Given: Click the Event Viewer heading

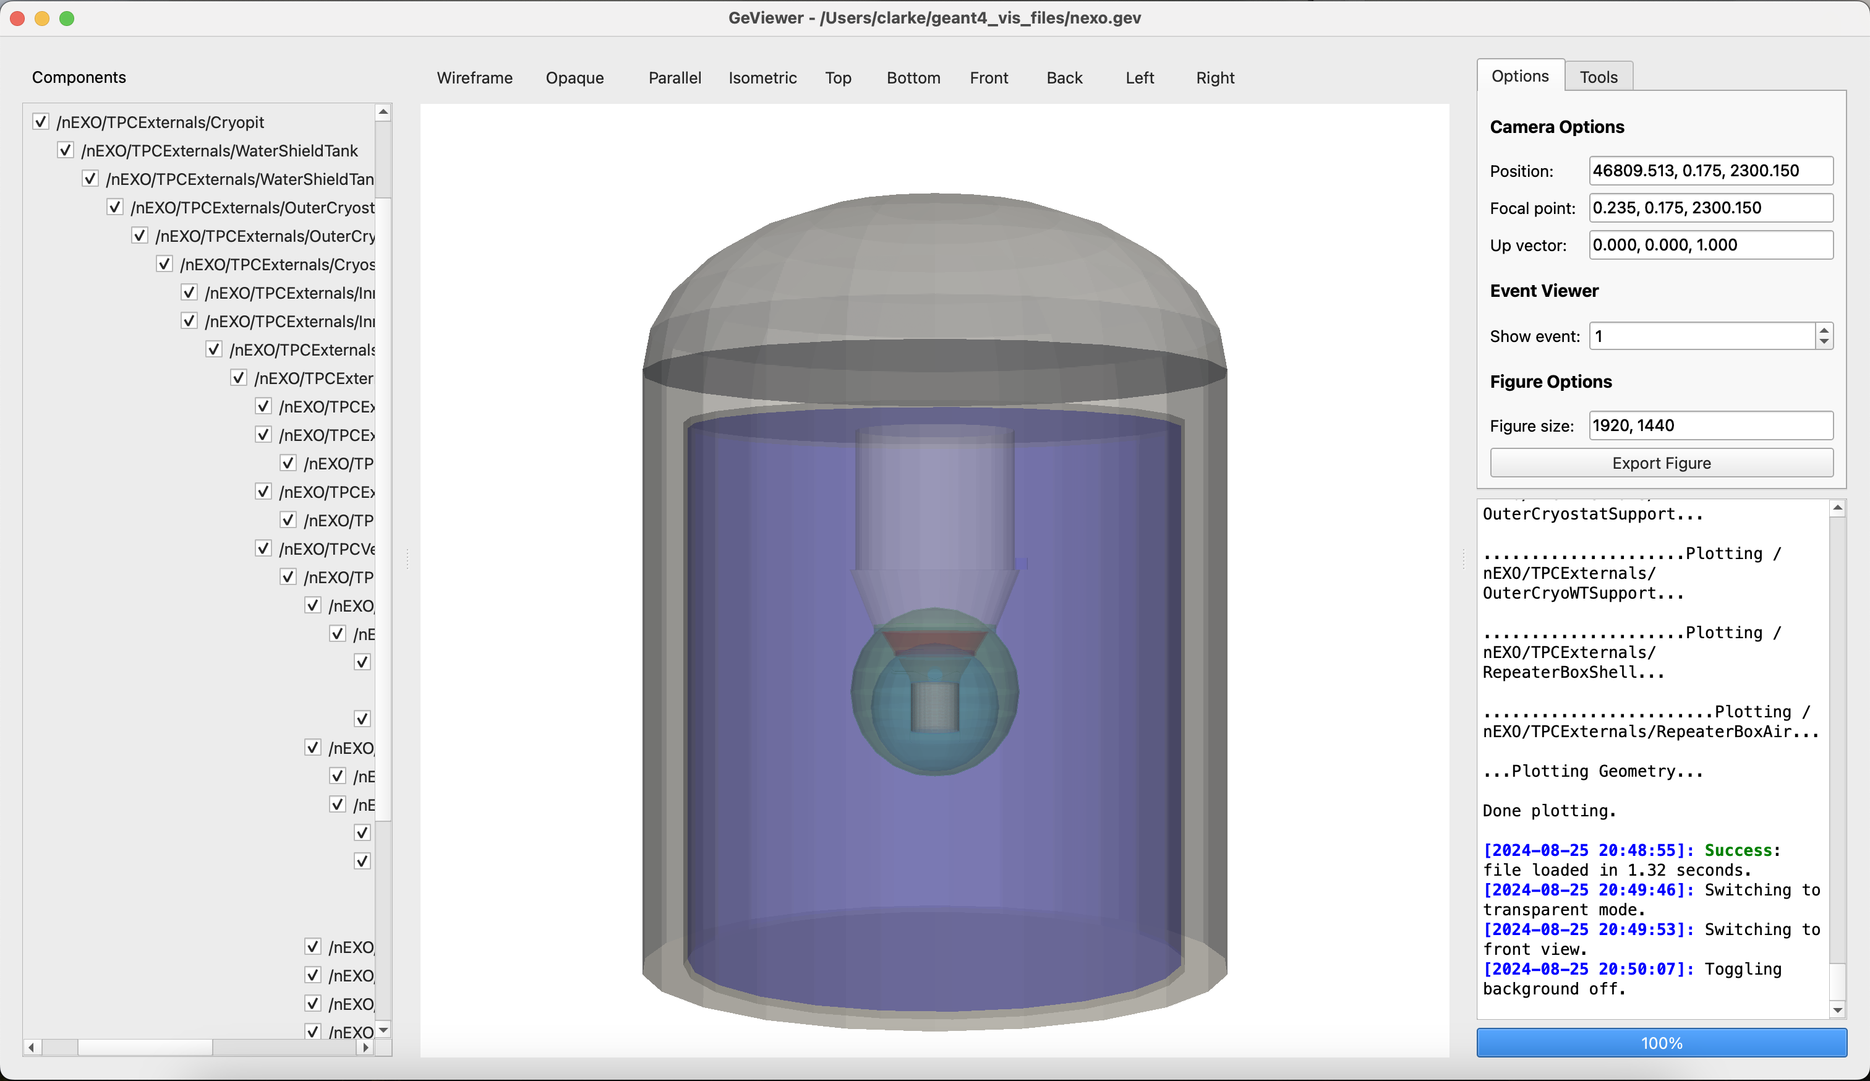Looking at the screenshot, I should [x=1544, y=291].
